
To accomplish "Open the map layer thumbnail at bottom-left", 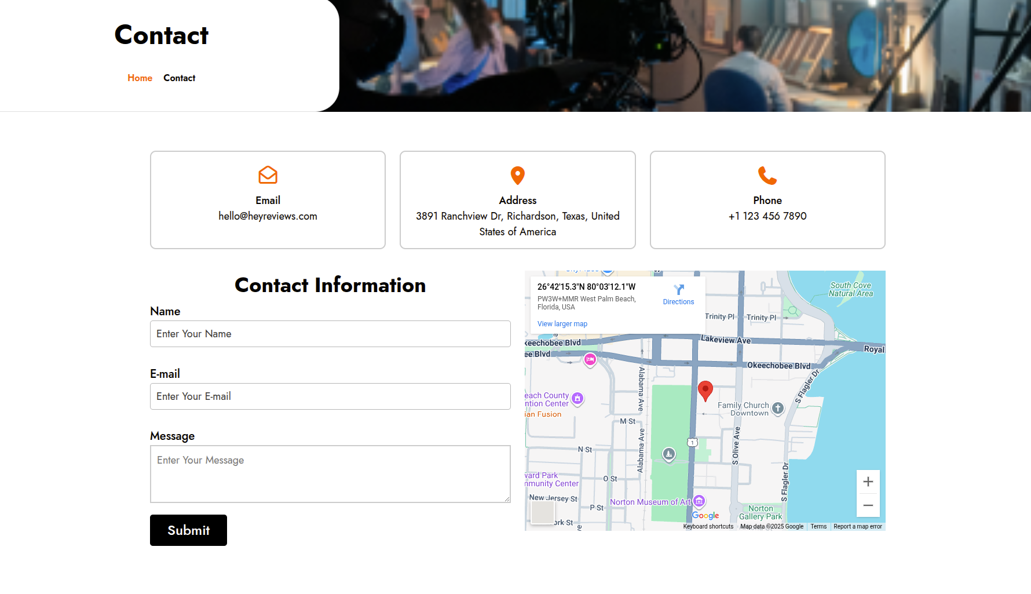I will [x=543, y=512].
